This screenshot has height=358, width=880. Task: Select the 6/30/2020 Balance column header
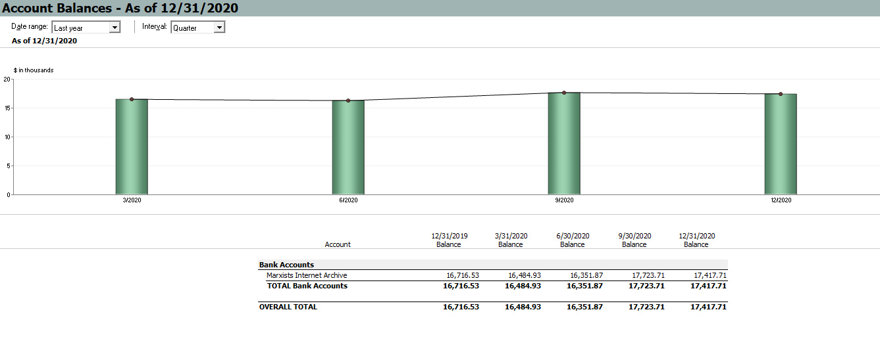coord(573,240)
